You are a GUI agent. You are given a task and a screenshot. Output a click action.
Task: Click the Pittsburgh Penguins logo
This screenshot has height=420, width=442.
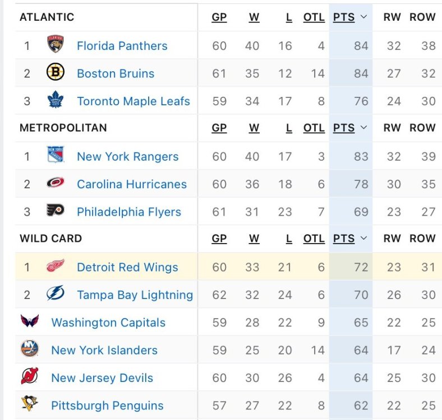[30, 404]
